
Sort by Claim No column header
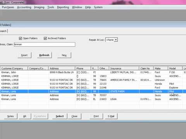point(146,68)
